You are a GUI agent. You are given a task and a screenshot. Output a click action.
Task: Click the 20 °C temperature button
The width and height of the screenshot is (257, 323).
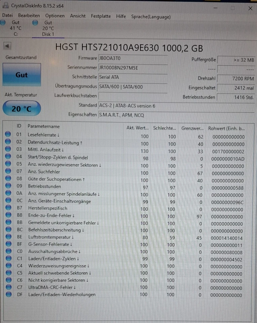pyautogui.click(x=22, y=108)
